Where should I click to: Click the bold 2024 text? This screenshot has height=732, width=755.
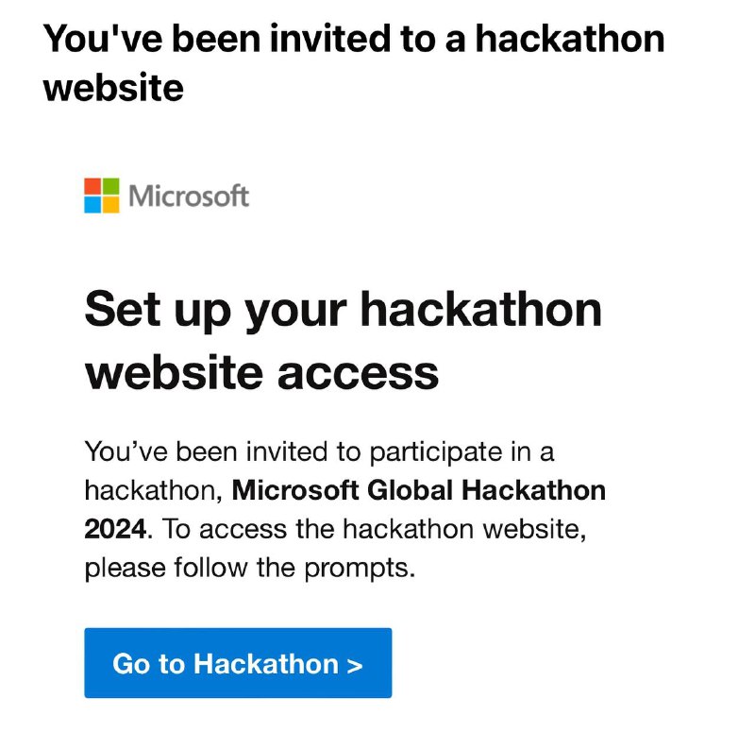[x=115, y=529]
